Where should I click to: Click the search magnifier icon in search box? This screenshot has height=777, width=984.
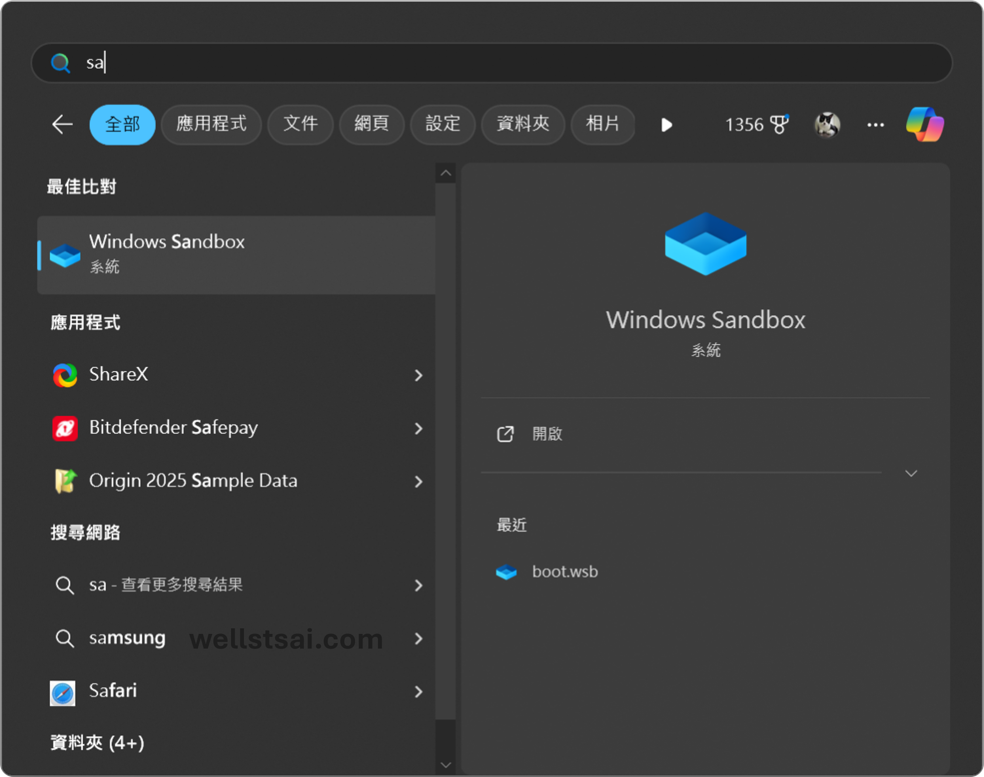(61, 63)
